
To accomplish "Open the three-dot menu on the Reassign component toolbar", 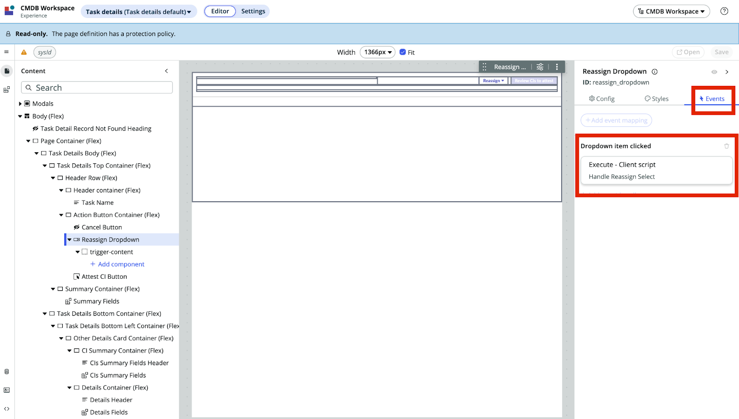I will tap(557, 66).
